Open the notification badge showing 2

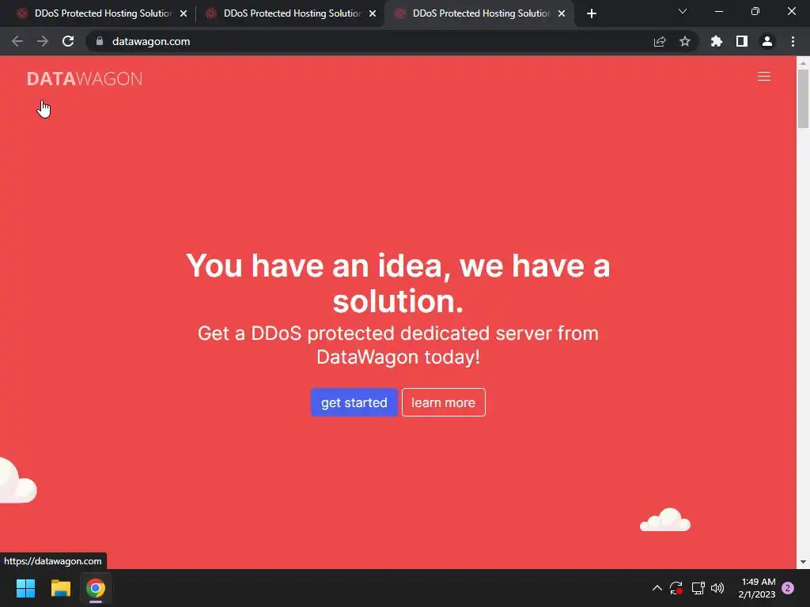click(788, 588)
